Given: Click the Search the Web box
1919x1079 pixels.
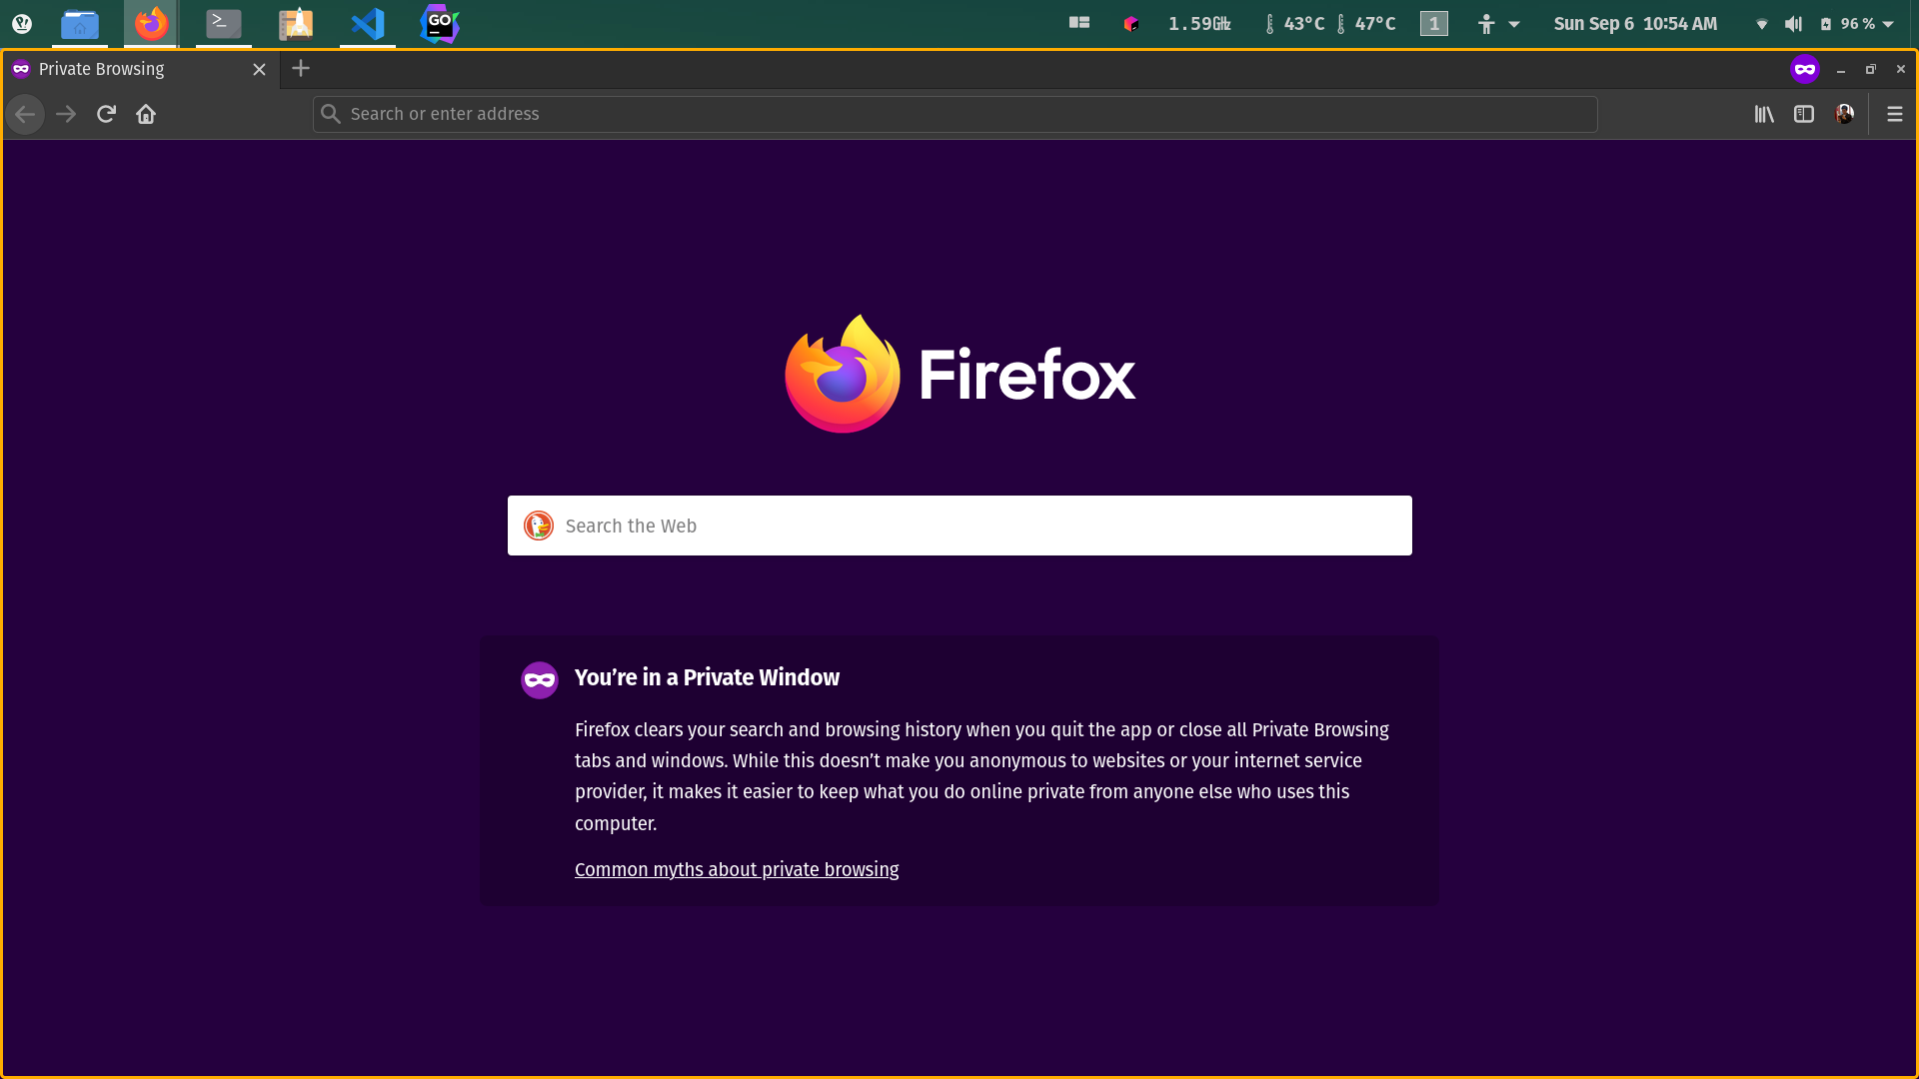Looking at the screenshot, I should pyautogui.click(x=959, y=526).
